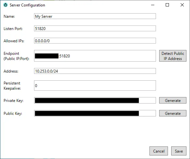Cancel the server configuration changes
The image size is (190, 159).
pos(159,151)
